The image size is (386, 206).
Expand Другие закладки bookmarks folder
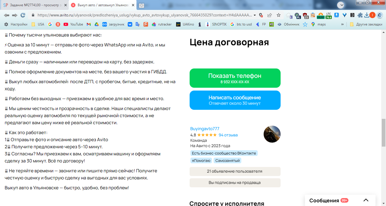pos(366,24)
